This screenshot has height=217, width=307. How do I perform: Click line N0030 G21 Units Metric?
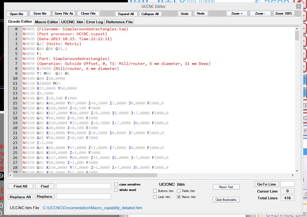(52, 44)
